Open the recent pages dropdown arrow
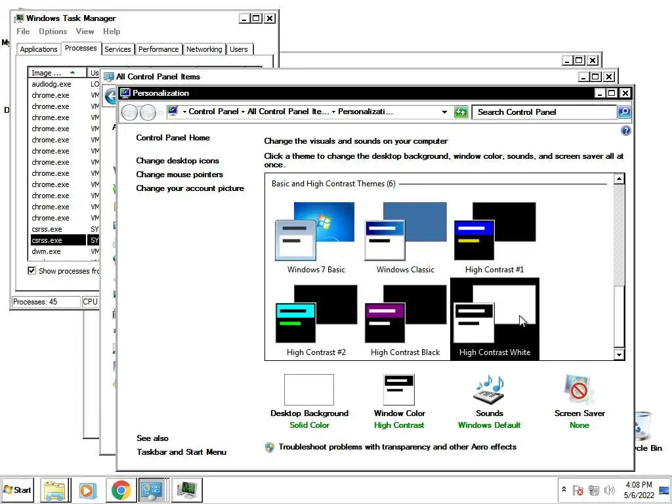Viewport: 672px width, 504px height. (161, 113)
